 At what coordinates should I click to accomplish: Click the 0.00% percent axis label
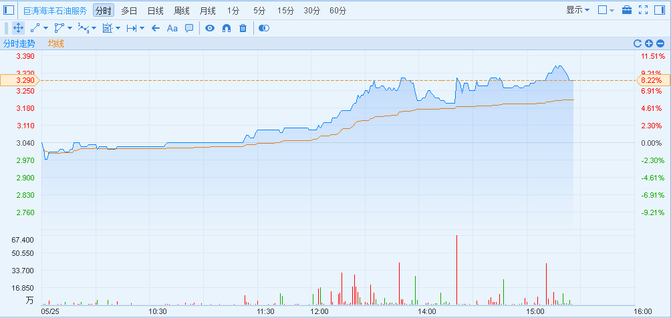pos(652,143)
